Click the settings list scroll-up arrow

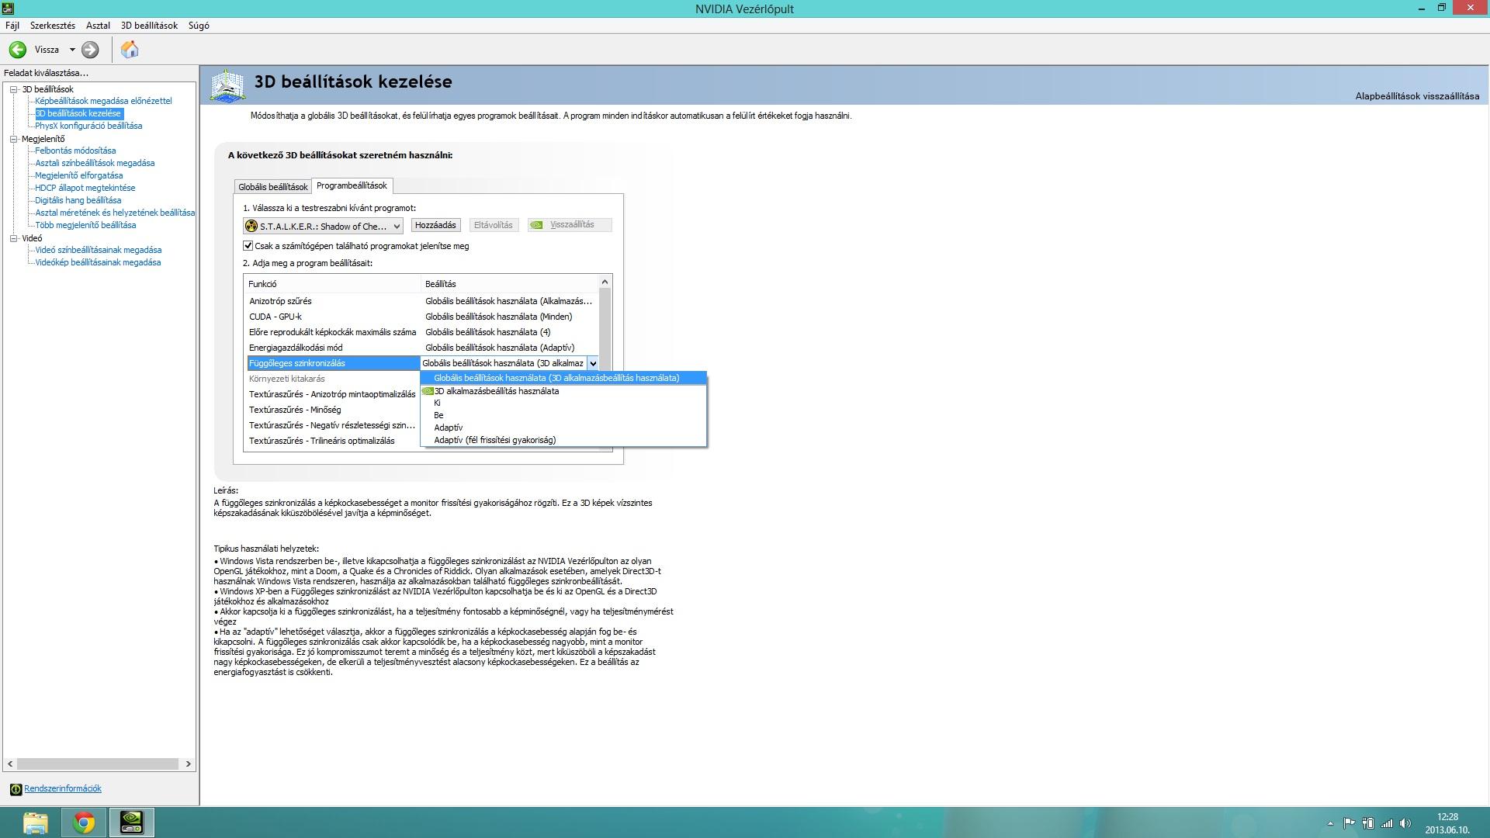(x=605, y=282)
